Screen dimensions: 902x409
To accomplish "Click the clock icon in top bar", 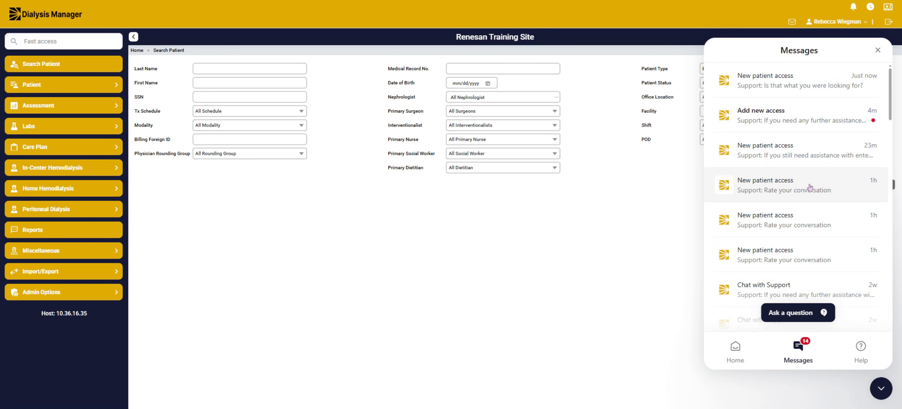I will coord(870,7).
